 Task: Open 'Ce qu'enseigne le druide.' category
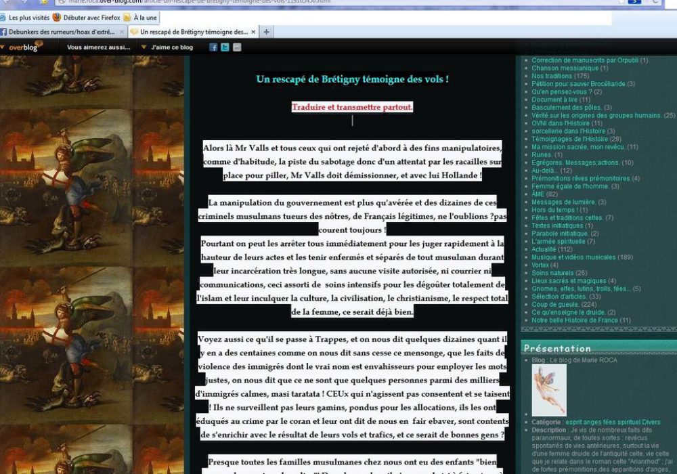pyautogui.click(x=568, y=312)
